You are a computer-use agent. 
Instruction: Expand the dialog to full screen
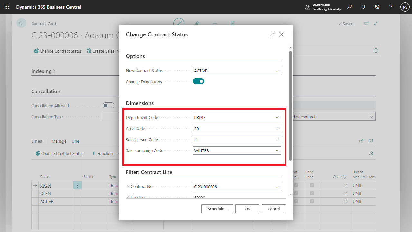coord(272,34)
